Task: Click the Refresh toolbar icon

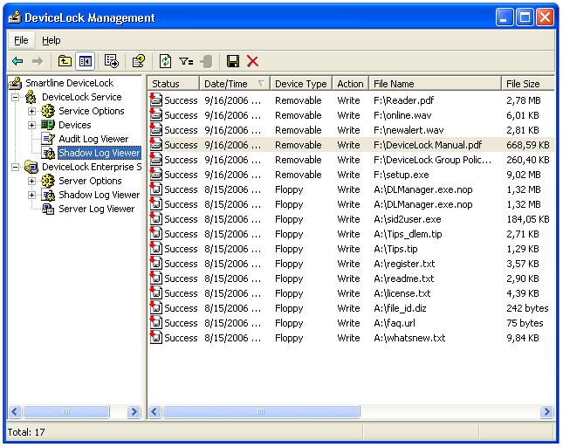Action: pos(165,61)
